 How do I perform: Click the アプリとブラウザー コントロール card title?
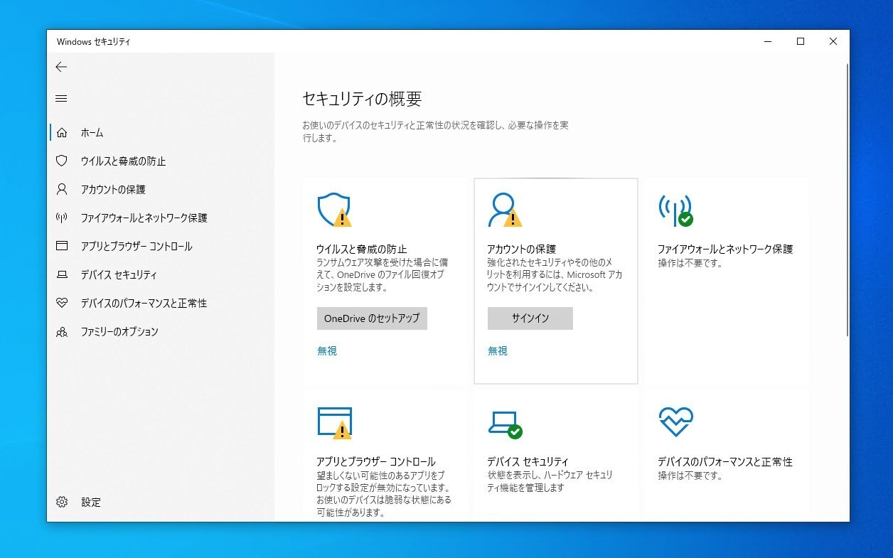pos(376,462)
